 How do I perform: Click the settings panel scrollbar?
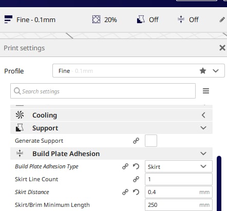point(219,183)
